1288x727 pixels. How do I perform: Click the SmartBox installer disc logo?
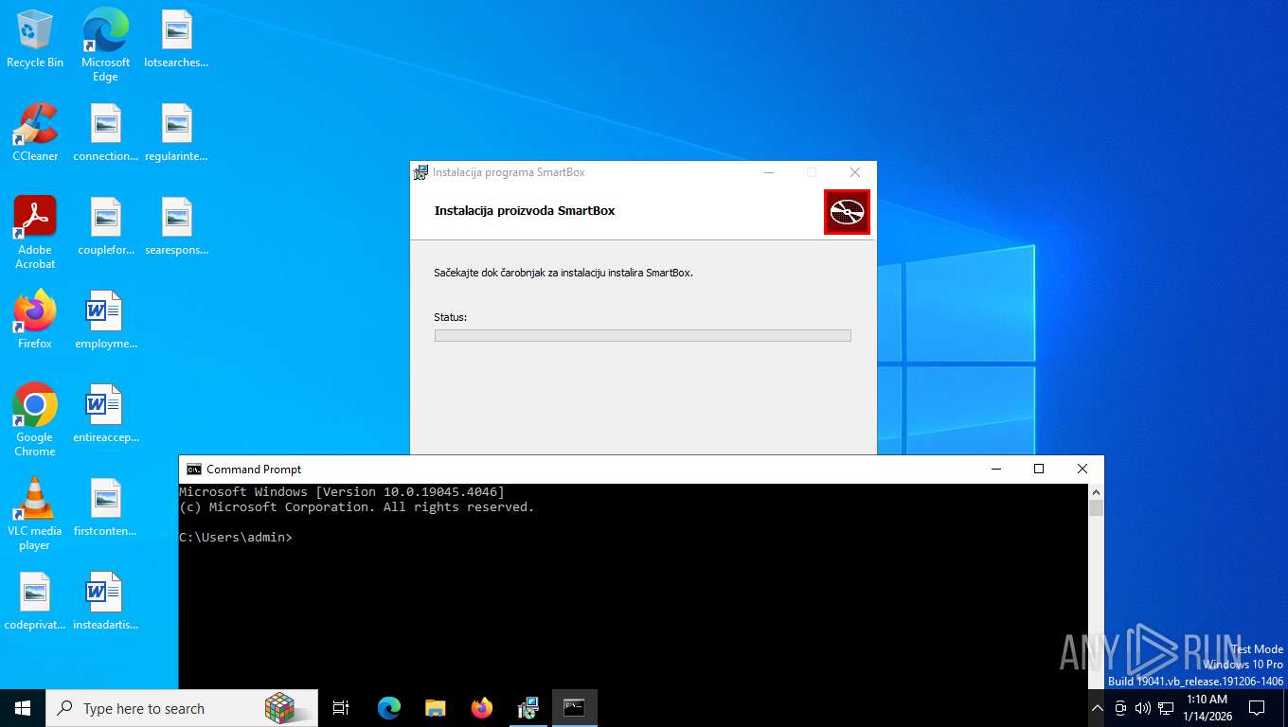(x=847, y=212)
